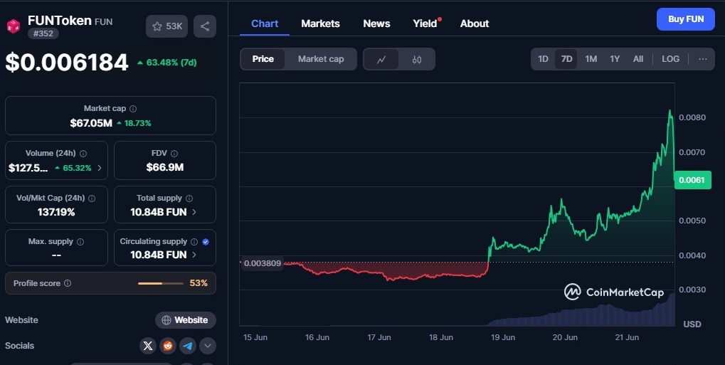Open the Yield tab
Image resolution: width=725 pixels, height=365 pixels.
(x=425, y=23)
